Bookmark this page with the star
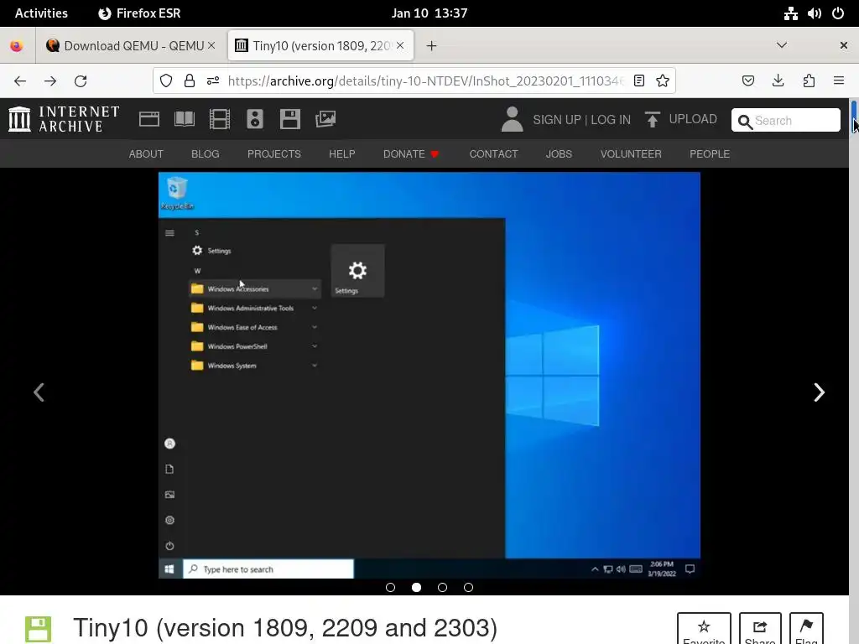 [x=663, y=81]
